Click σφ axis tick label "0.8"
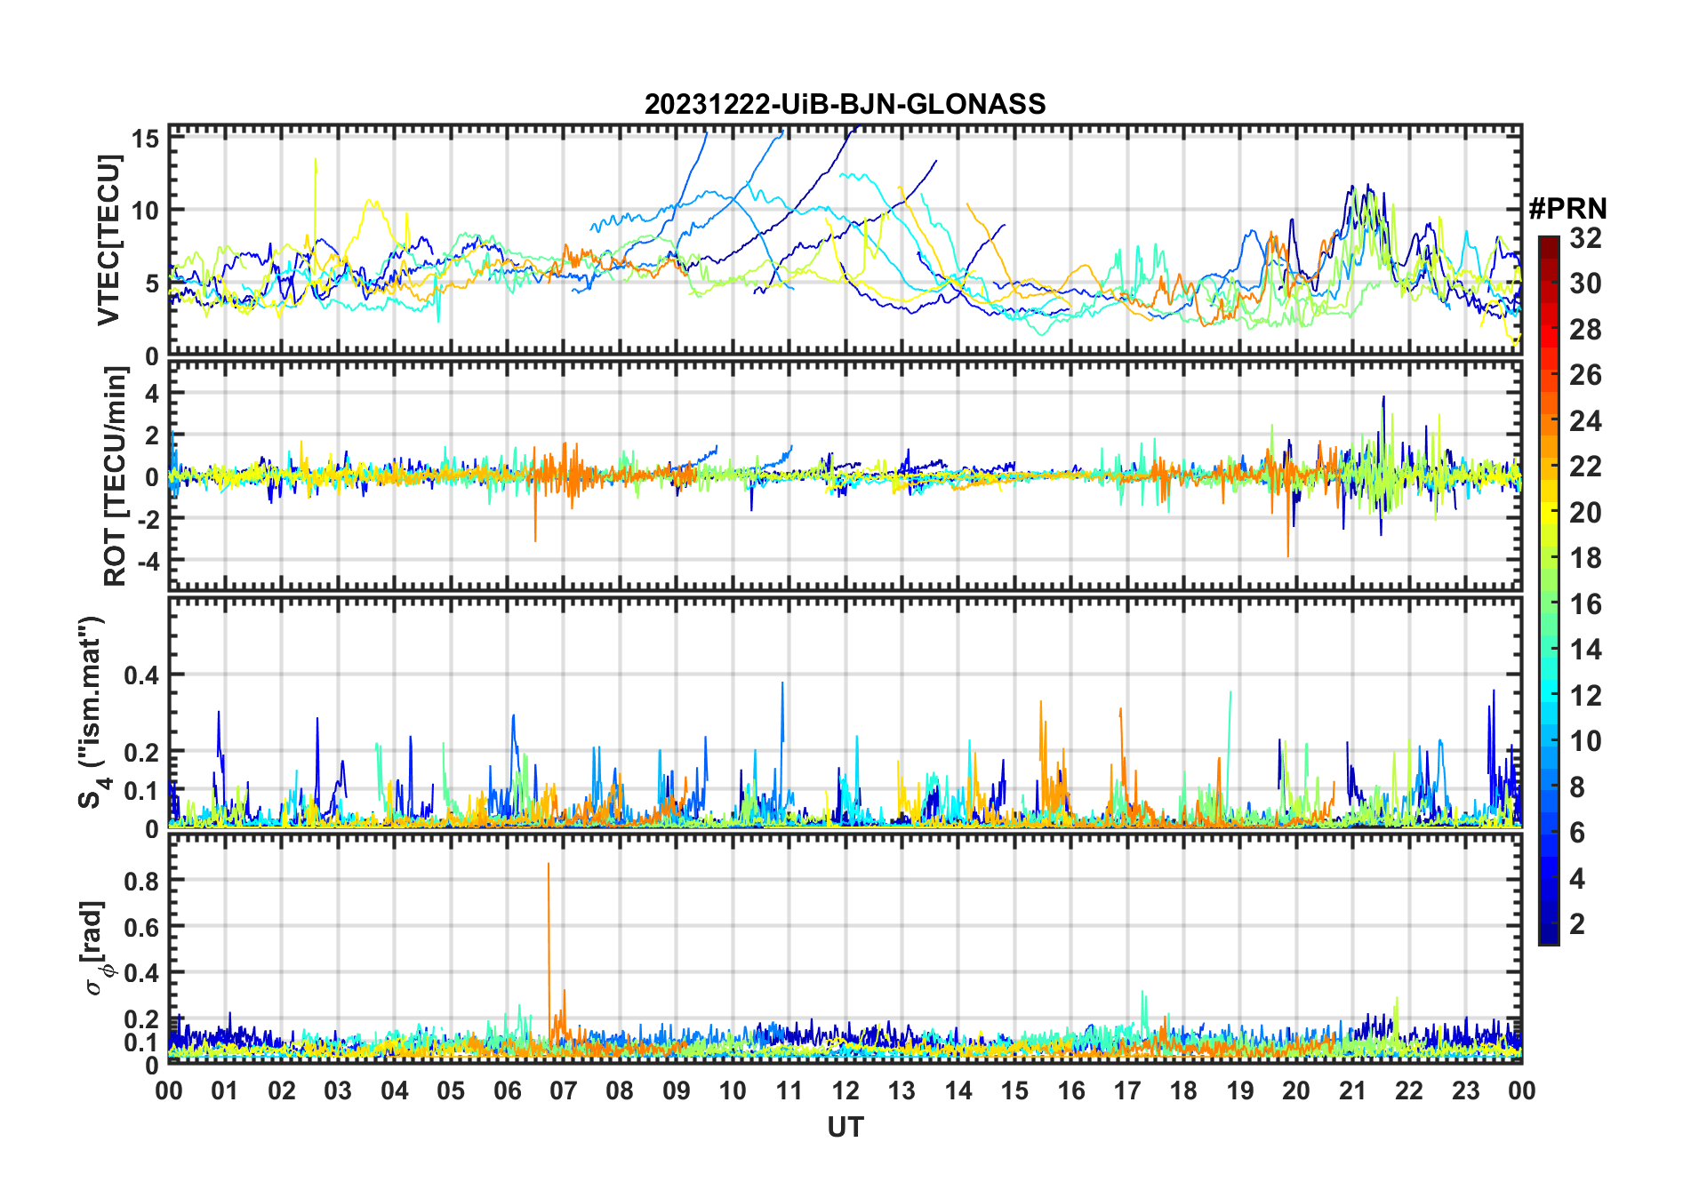 pyautogui.click(x=142, y=881)
